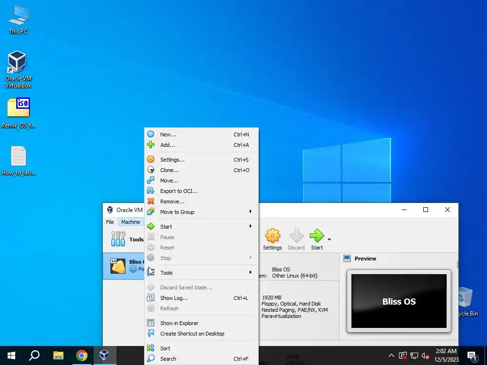The image size is (487, 365).
Task: Click the green arrow icon beside Start in the menu
Action: (151, 226)
